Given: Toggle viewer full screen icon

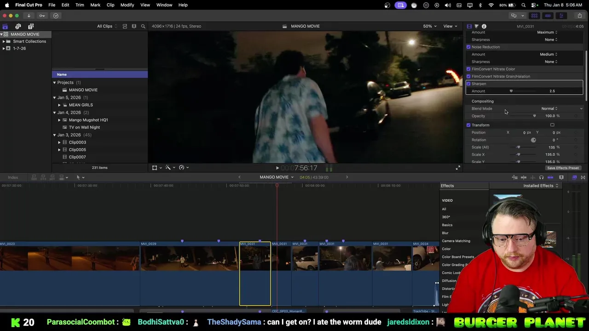Looking at the screenshot, I should tap(458, 168).
